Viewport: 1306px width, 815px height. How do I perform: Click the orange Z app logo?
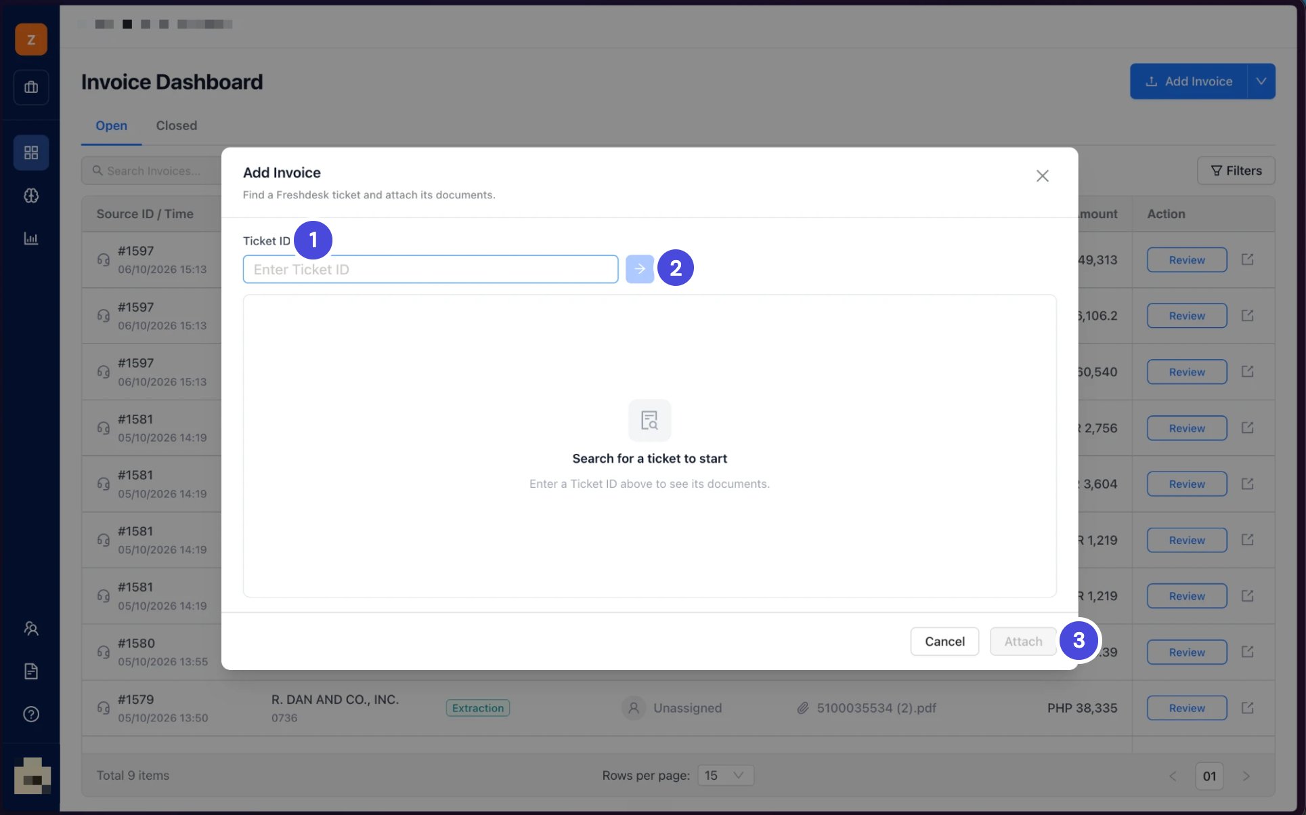[31, 39]
